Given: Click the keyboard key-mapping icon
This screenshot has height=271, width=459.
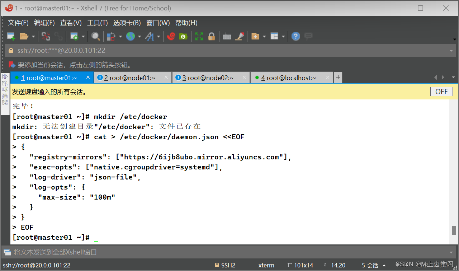Looking at the screenshot, I should [227, 36].
